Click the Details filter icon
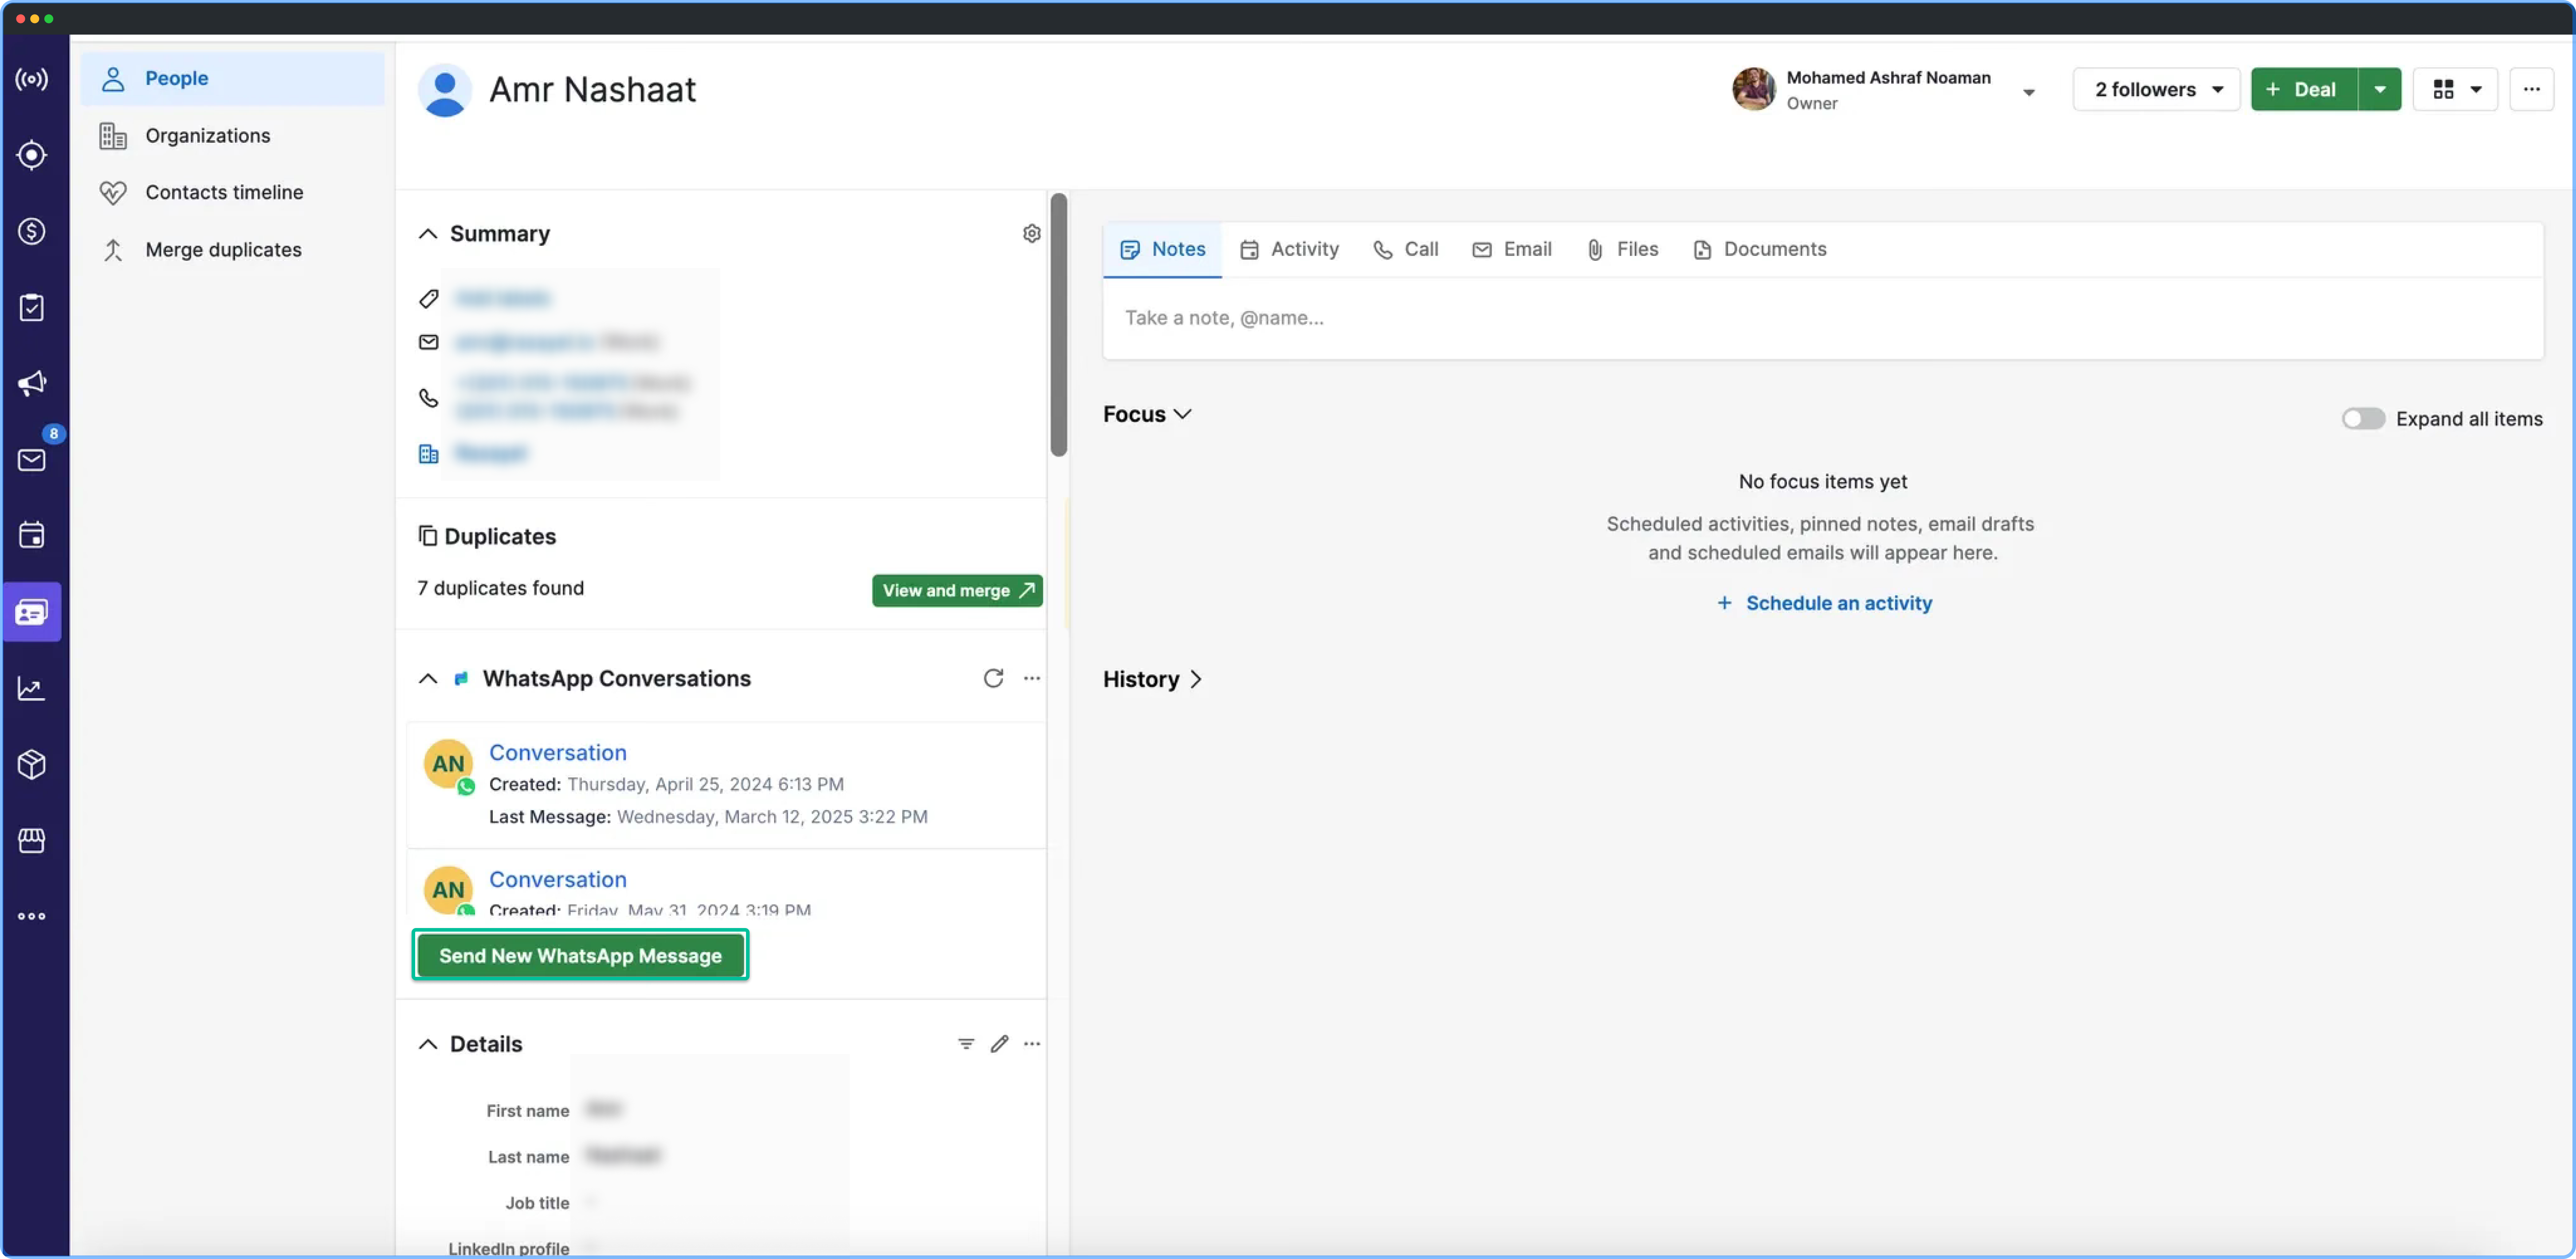Viewport: 2576px width, 1259px height. [x=965, y=1043]
